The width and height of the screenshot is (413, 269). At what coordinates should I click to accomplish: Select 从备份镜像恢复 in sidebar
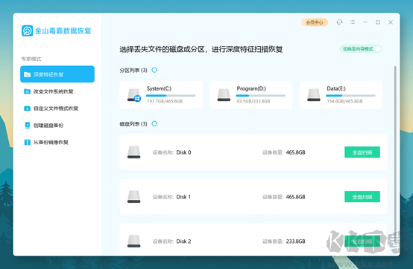pyautogui.click(x=57, y=142)
